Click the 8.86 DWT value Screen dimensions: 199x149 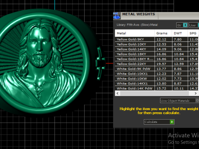pos(178,69)
